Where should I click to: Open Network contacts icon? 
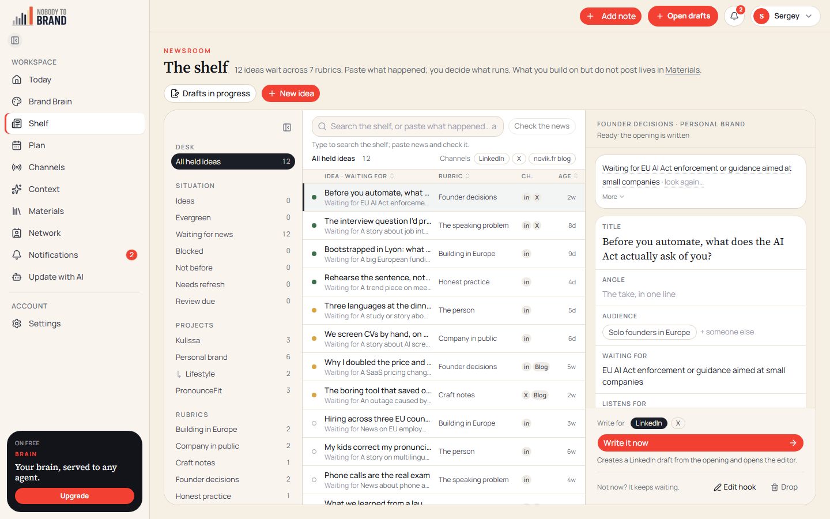pyautogui.click(x=17, y=233)
